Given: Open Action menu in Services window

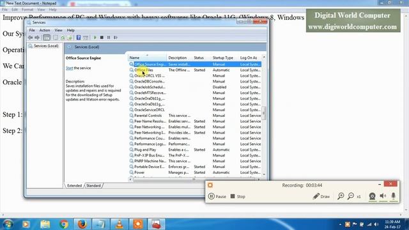Looking at the screenshot, I should coord(45,30).
